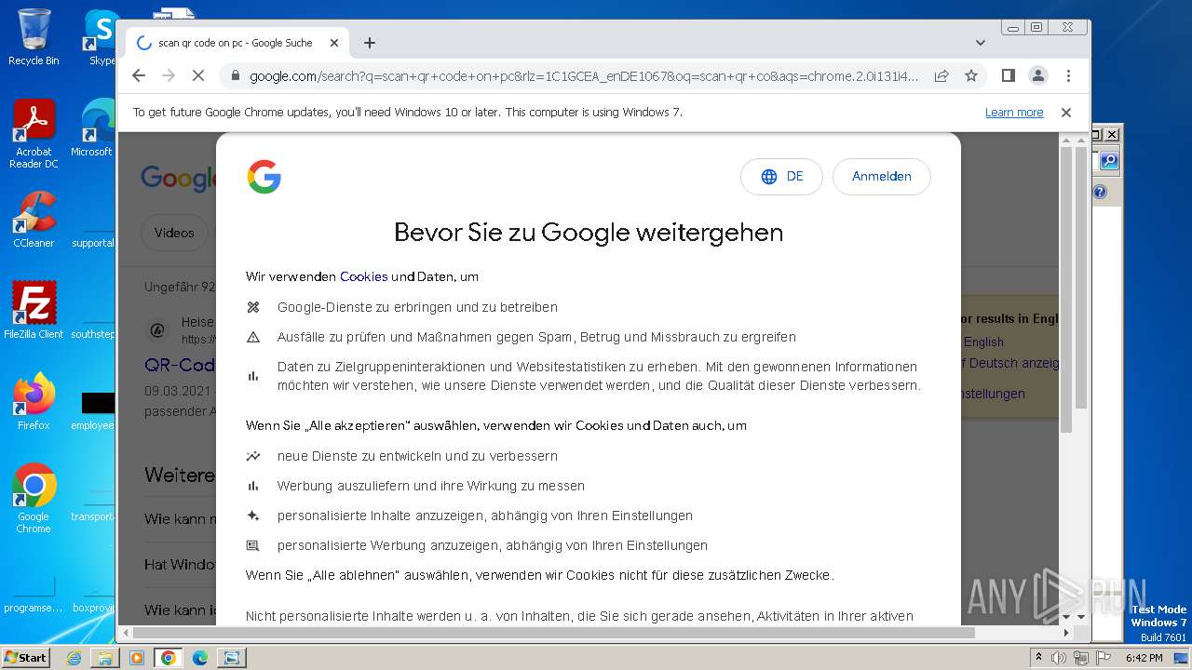Open Microsoft Edge from the taskbar

(x=200, y=658)
